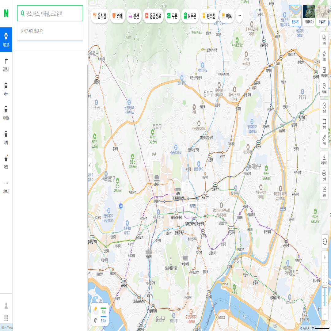Toggle the 거리뷰 street view layer
Image resolution: width=331 pixels, height=331 pixels.
click(x=324, y=88)
